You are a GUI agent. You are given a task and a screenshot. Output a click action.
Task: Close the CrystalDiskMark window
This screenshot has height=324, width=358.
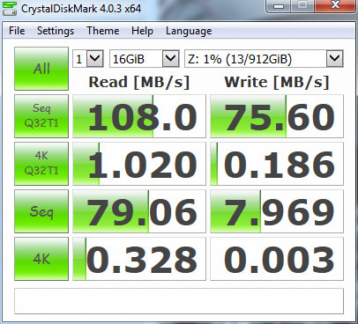click(x=335, y=5)
